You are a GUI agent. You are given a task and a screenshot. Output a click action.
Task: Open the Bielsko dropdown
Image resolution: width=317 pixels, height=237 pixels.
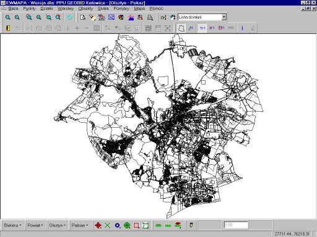(12, 225)
